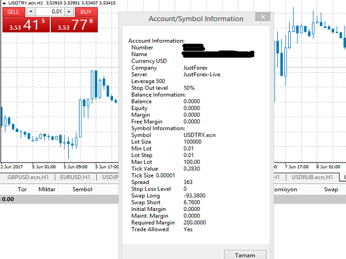Click the Miktar column header
This screenshot has height=259, width=346.
coord(47,189)
